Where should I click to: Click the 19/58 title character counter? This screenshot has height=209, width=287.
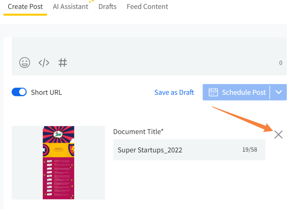(x=249, y=149)
